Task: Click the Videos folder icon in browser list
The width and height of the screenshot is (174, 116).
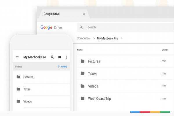Action: pyautogui.click(x=82, y=86)
